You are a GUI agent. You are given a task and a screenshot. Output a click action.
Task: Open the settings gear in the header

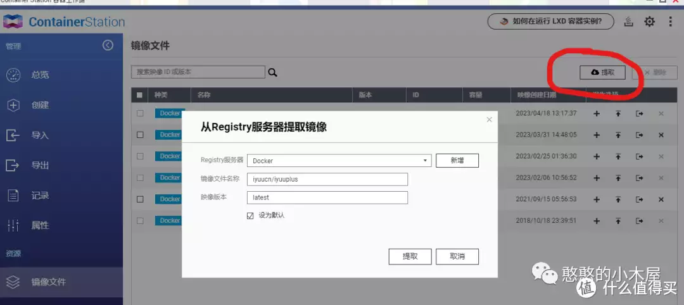(650, 22)
